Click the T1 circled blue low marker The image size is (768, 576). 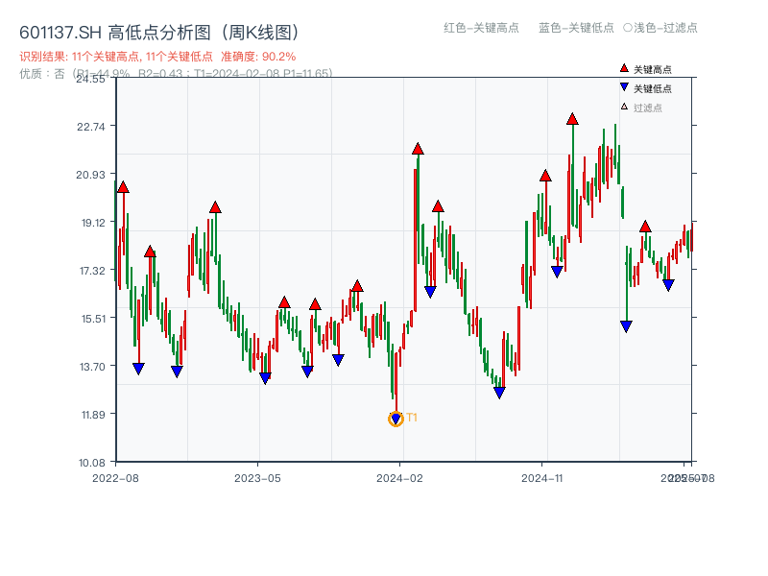[396, 419]
